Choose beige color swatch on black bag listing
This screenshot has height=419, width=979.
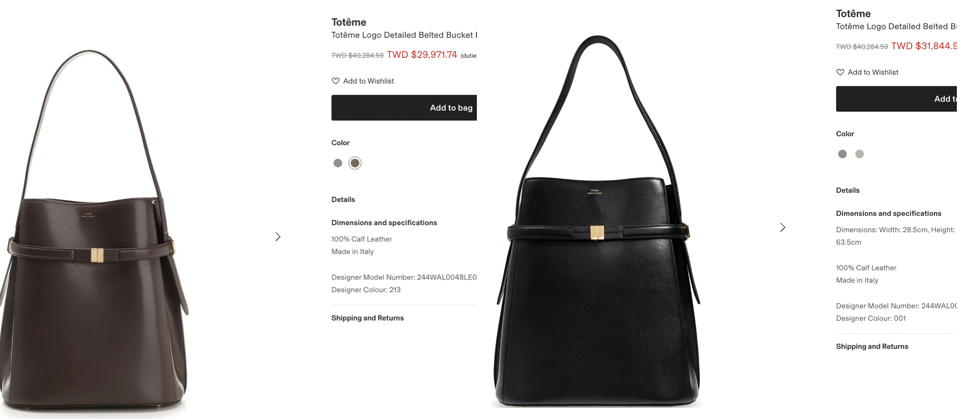[x=860, y=154]
